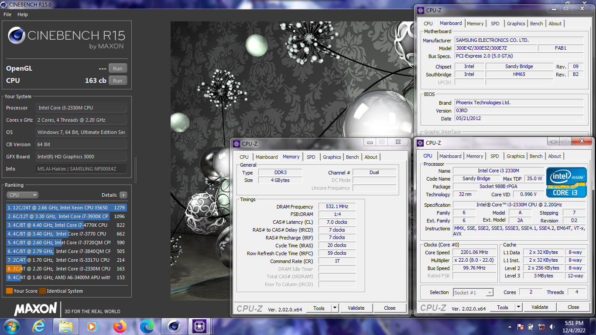Click the CPU-Z icon in Mainboard window title
Image resolution: width=596 pixels, height=335 pixels.
click(x=420, y=10)
